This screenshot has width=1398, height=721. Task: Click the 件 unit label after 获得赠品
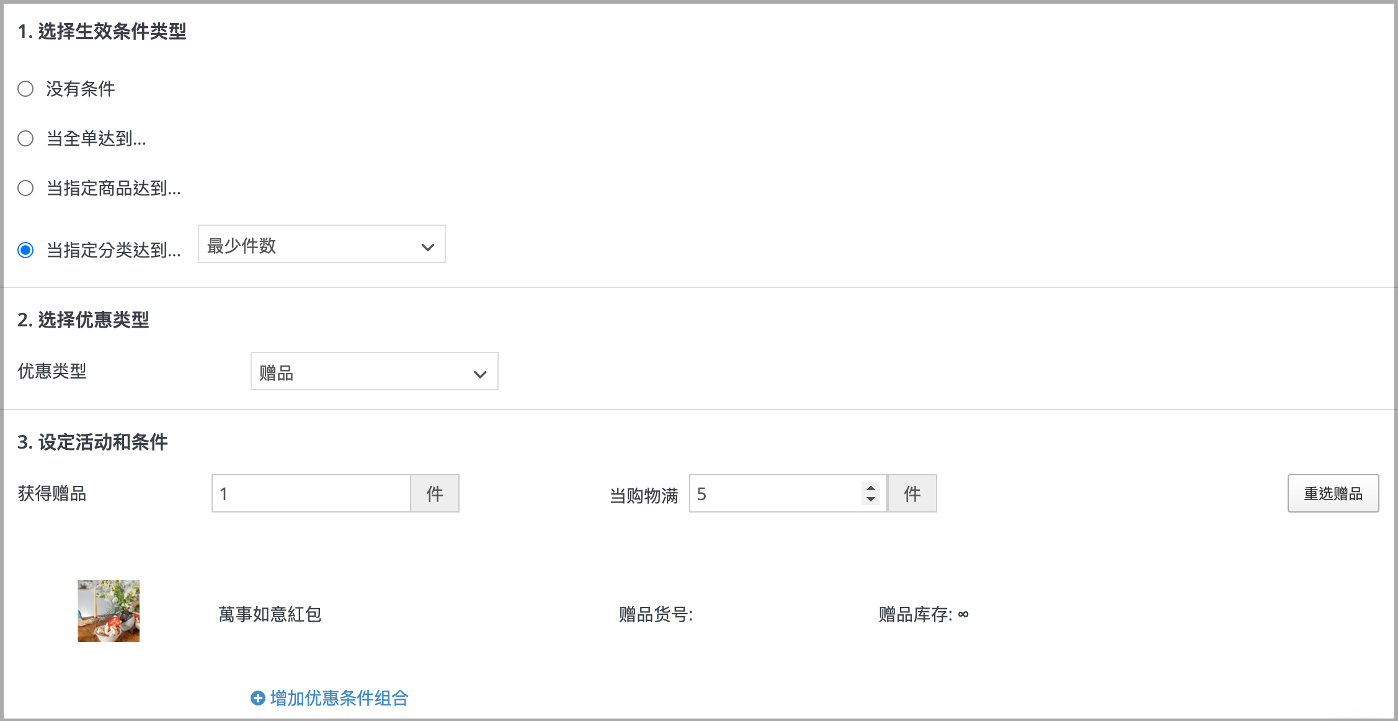tap(435, 493)
